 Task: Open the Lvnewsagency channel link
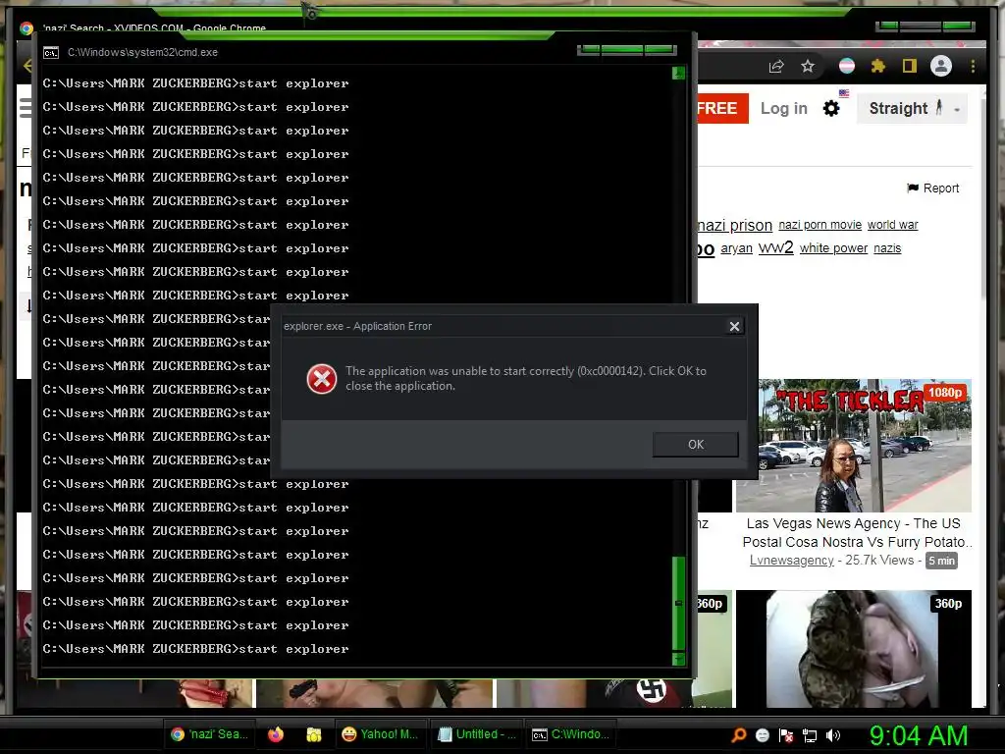(x=792, y=561)
